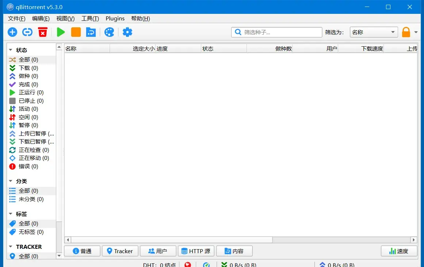Viewport: 424px width, 267px height.
Task: Open the 用户 details tab
Action: pos(158,251)
